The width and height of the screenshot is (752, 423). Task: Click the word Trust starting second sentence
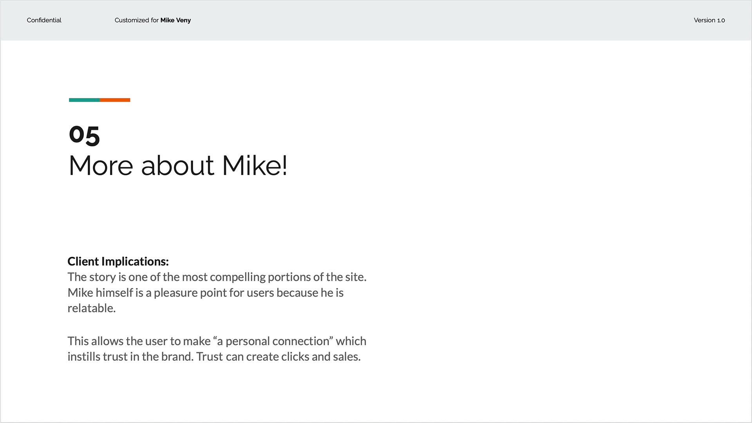[x=210, y=357]
